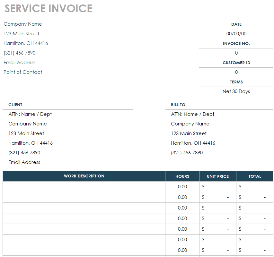The height and width of the screenshot is (257, 274).
Task: Select the top-left sender Company Name field
Action: click(x=23, y=24)
